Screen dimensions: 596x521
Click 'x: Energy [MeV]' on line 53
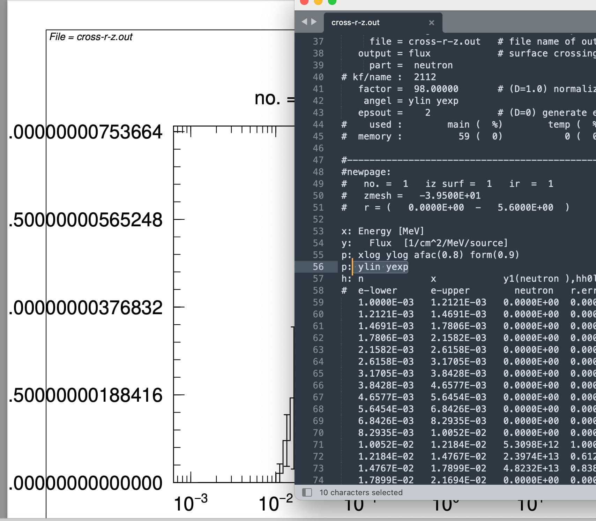click(x=382, y=231)
